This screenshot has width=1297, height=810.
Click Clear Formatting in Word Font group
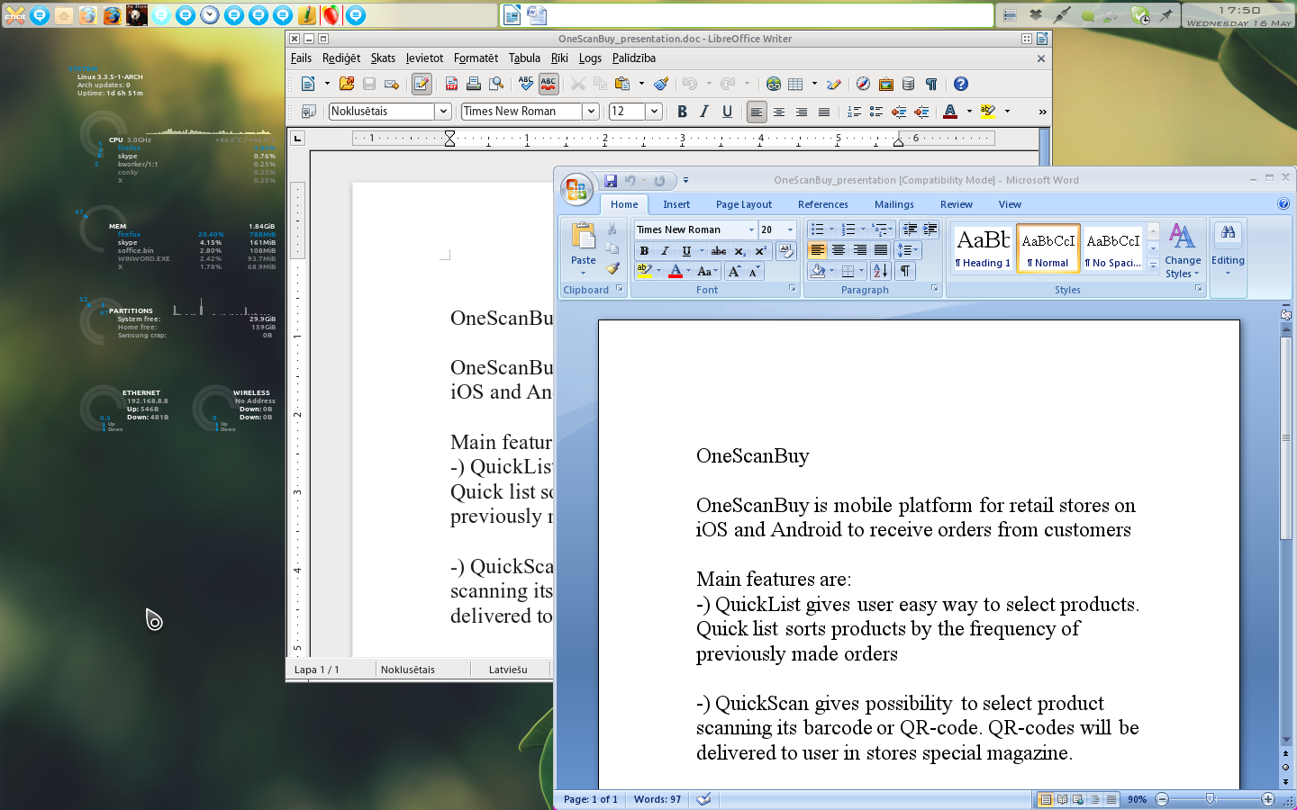785,251
